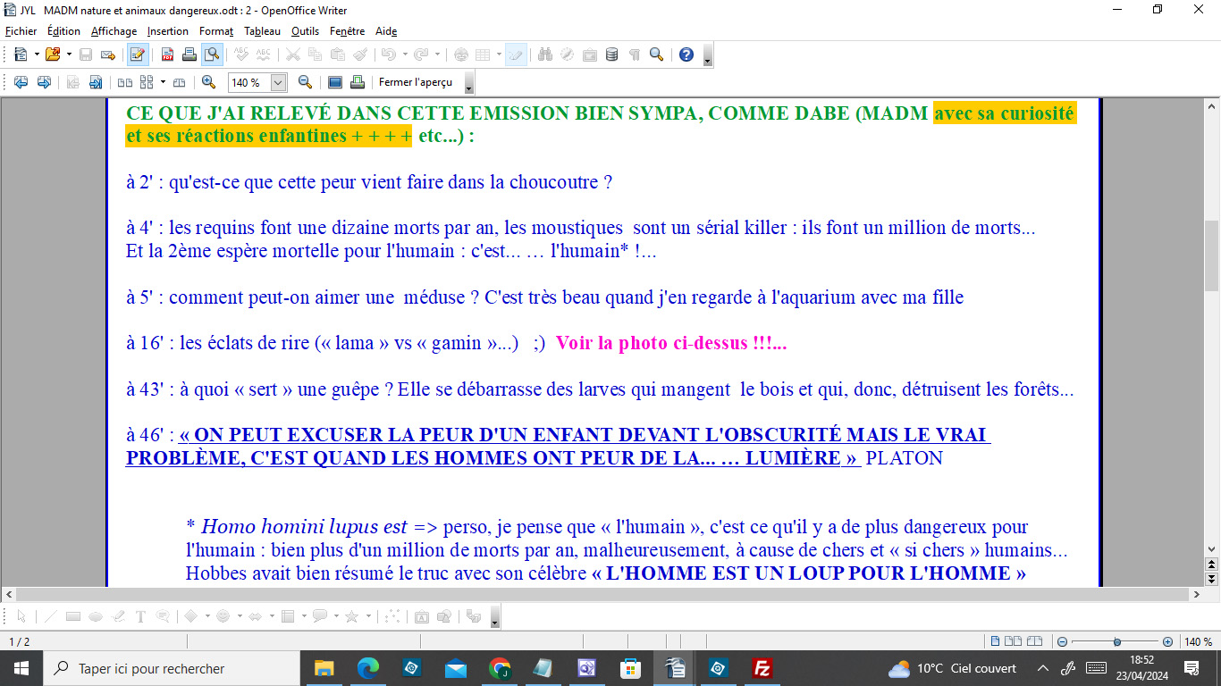
Task: Click the zoom out minus button in status bar
Action: (1062, 641)
